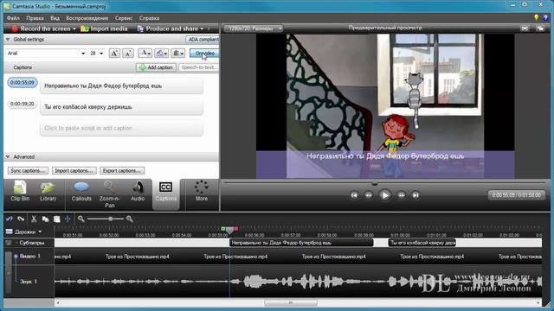The height and width of the screenshot is (311, 554).
Task: Step forward one frame
Action: click(402, 195)
